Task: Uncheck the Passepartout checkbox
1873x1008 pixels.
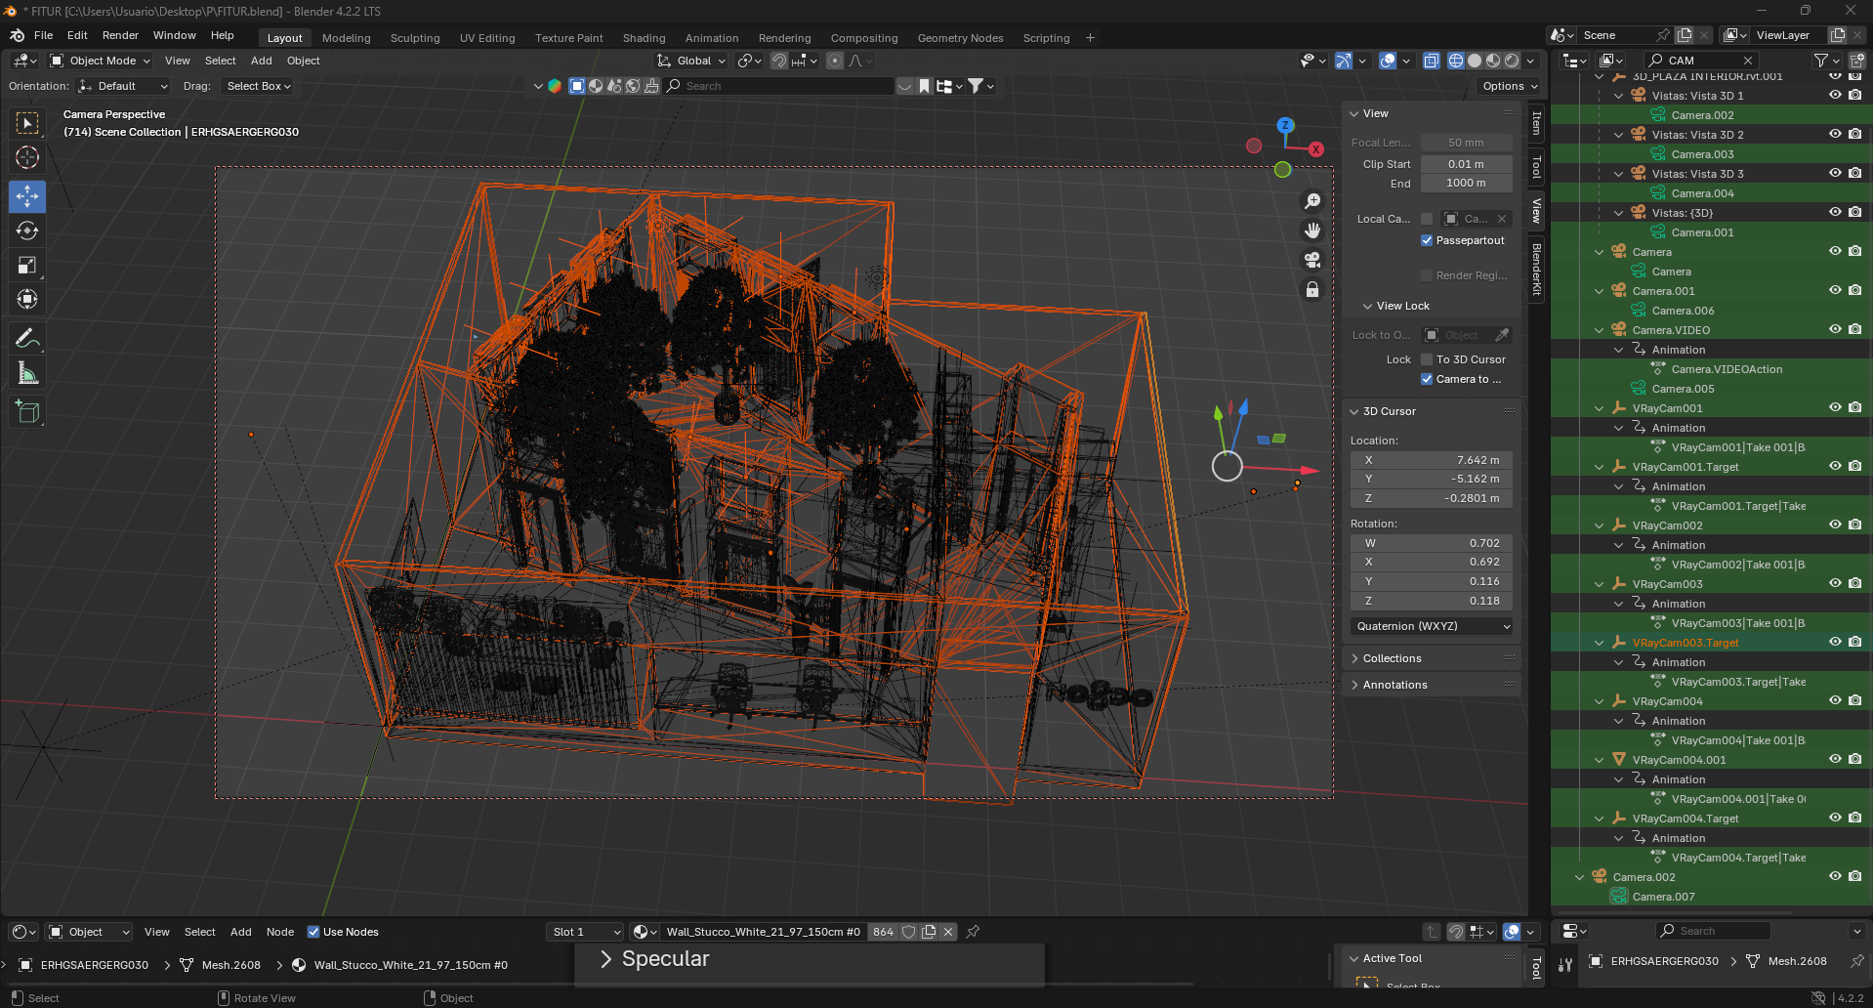Action: (1427, 241)
